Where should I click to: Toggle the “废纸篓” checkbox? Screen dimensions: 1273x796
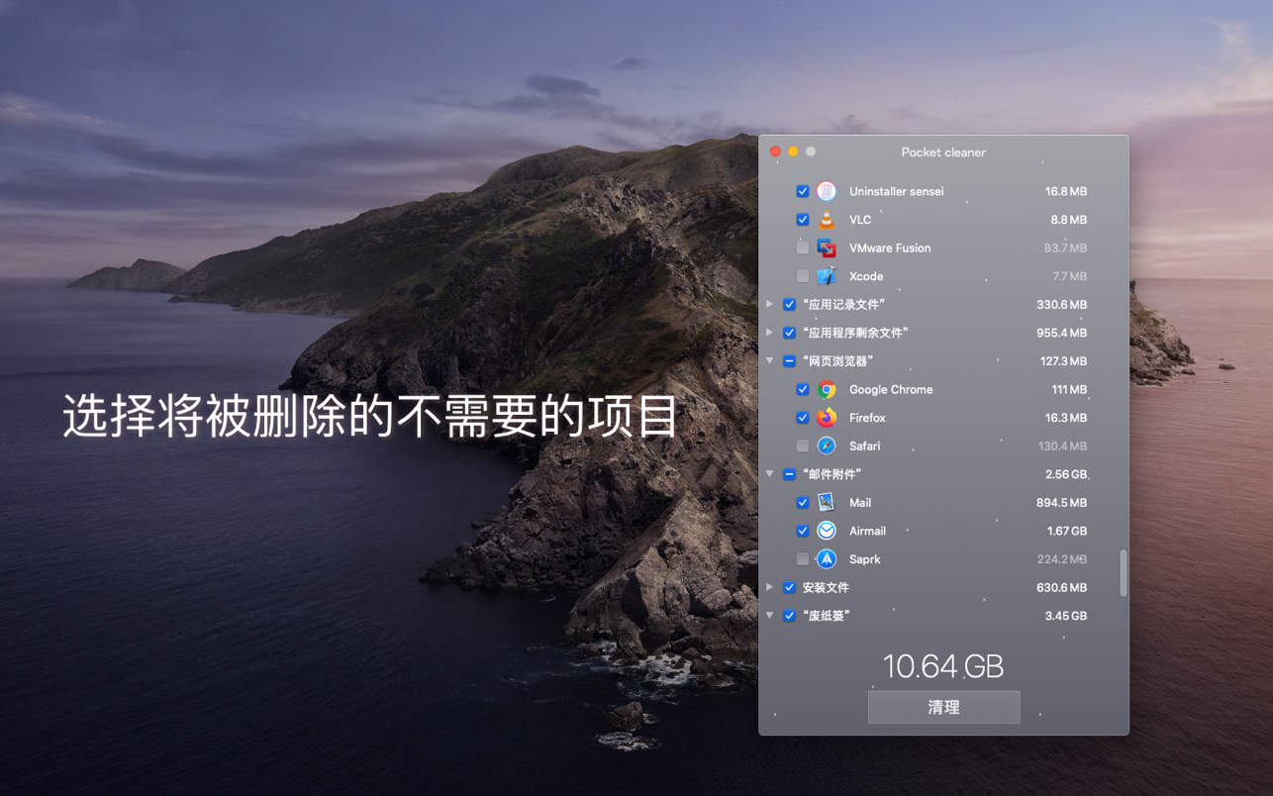pos(789,616)
